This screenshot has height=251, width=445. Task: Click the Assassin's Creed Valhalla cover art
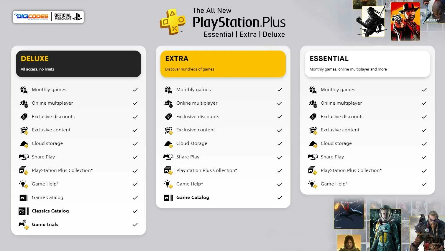[427, 231]
